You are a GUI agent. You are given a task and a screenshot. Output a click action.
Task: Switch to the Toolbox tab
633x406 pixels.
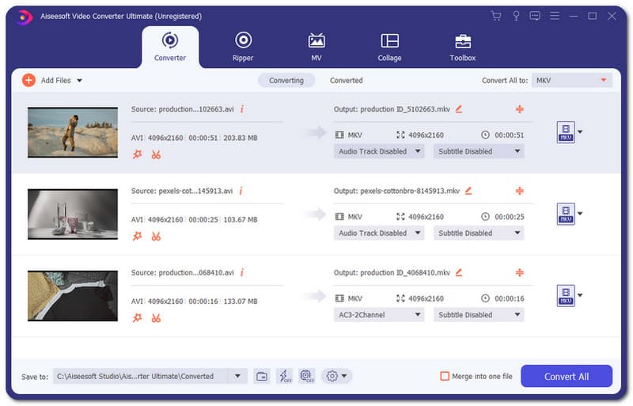click(463, 47)
